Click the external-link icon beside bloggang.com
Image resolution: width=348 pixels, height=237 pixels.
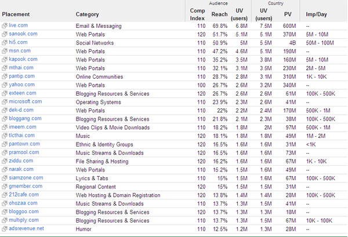point(5,119)
